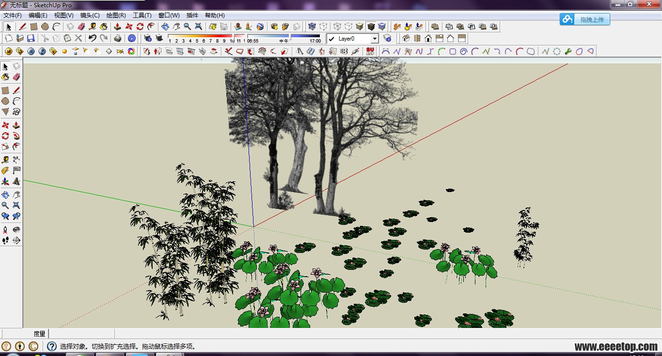Screen dimensions: 662x356
Task: Open the 文件(F) menu
Action: (13, 15)
